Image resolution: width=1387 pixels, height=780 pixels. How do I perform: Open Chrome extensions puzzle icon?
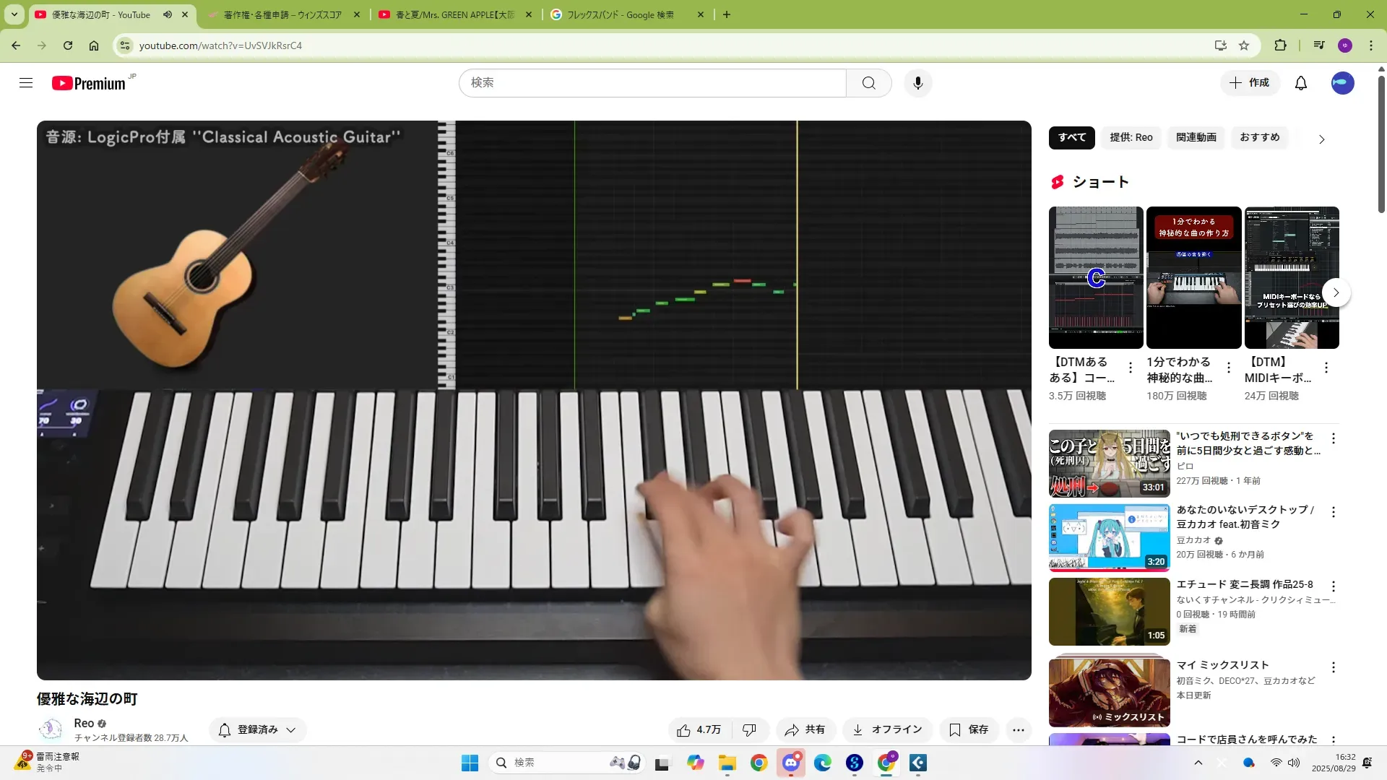1280,45
